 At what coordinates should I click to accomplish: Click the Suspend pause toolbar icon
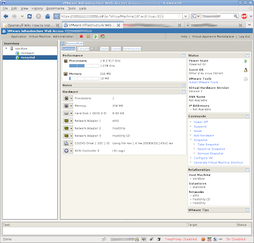tap(88, 36)
